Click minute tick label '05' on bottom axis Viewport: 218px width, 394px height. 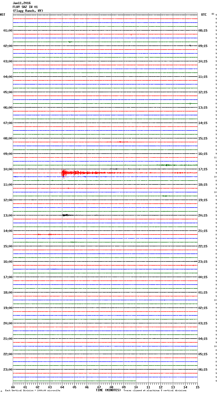click(74, 387)
